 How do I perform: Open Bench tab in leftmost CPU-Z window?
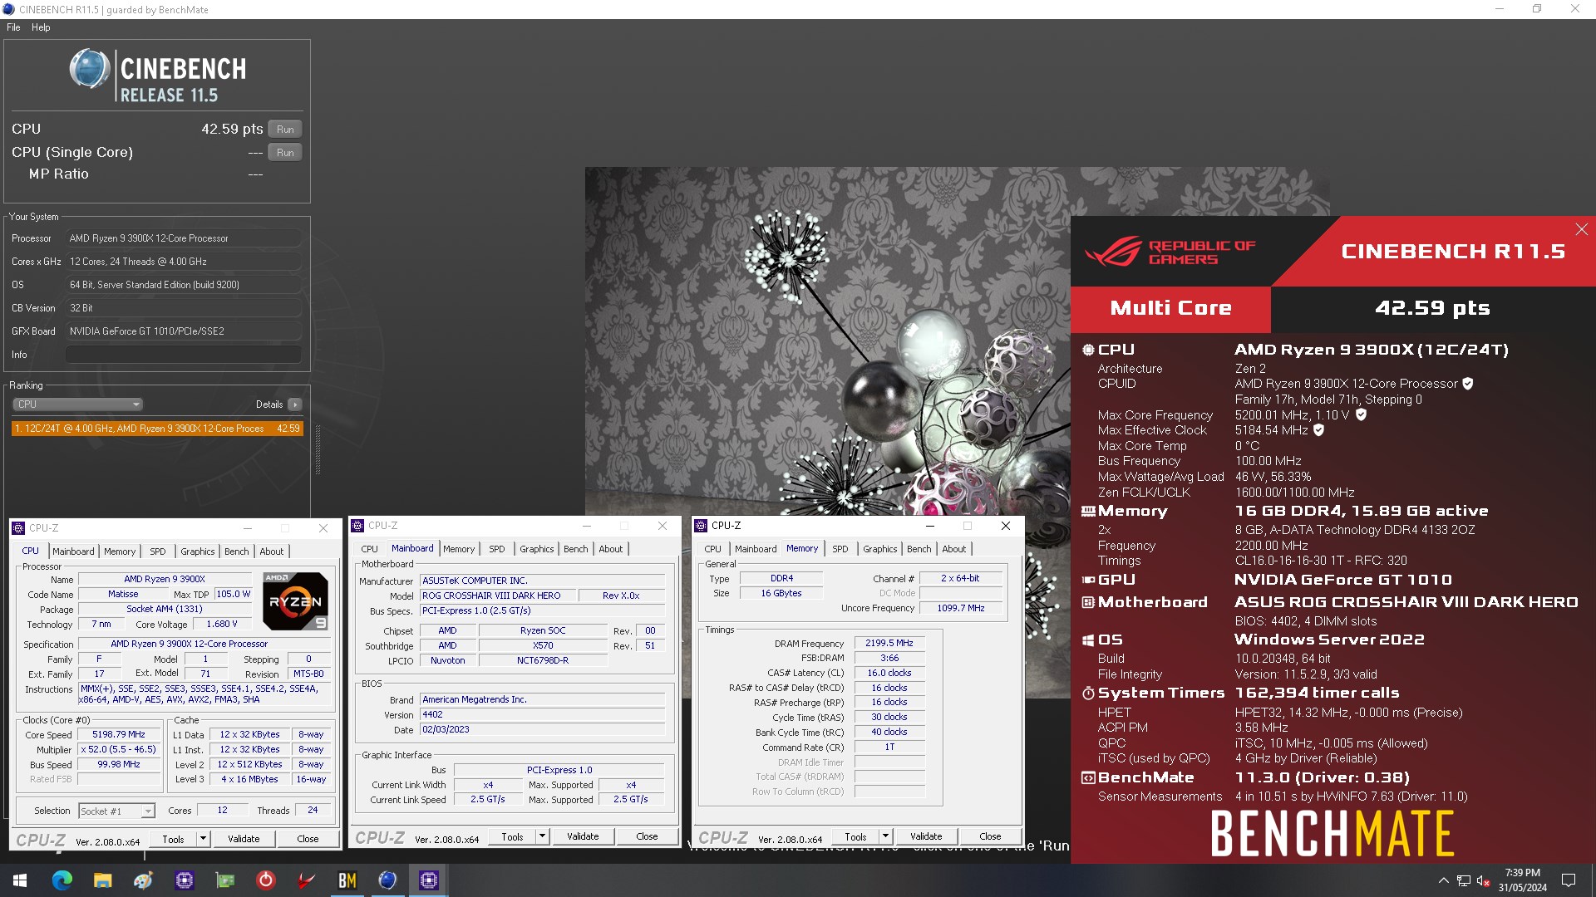click(x=236, y=551)
